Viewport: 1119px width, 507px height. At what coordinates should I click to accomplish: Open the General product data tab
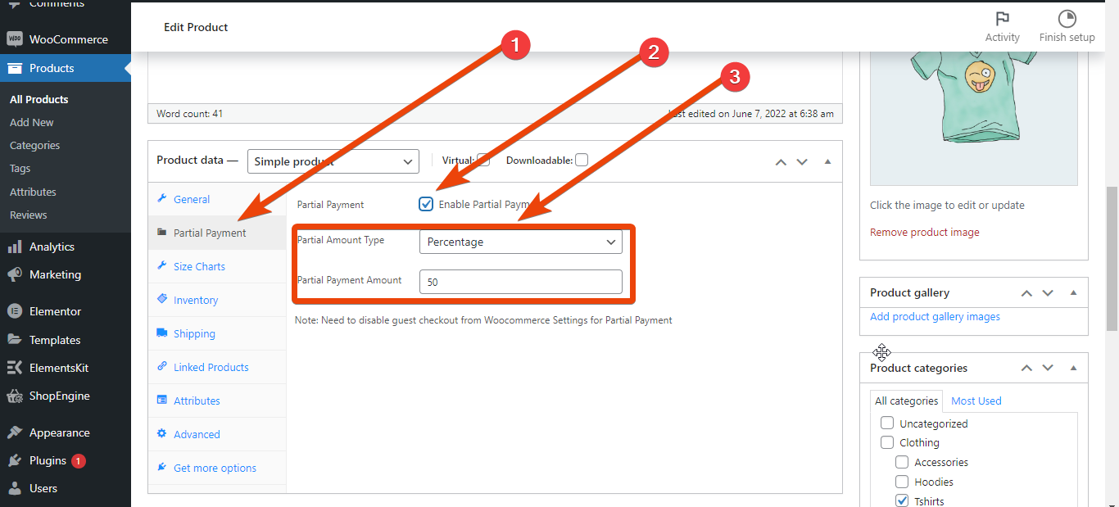pyautogui.click(x=217, y=199)
